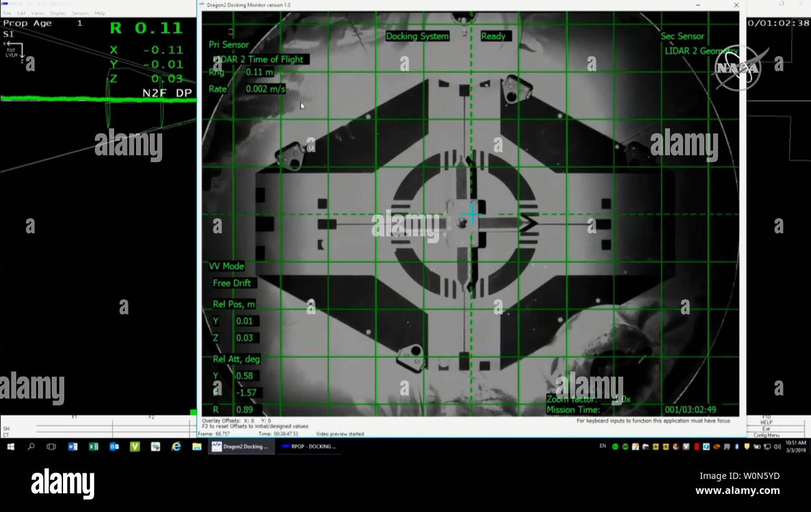Open taskbar search magnifier

pyautogui.click(x=31, y=447)
